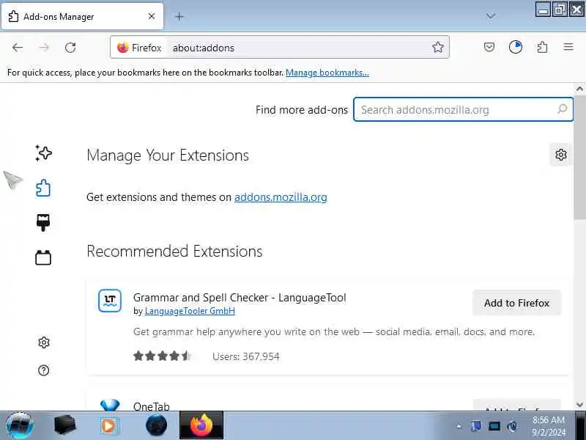Screen dimensions: 586x440
Task: Open the Extensions toolbar puzzle icon
Action: pyautogui.click(x=542, y=47)
